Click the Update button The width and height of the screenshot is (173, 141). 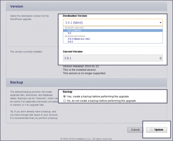click(x=156, y=130)
